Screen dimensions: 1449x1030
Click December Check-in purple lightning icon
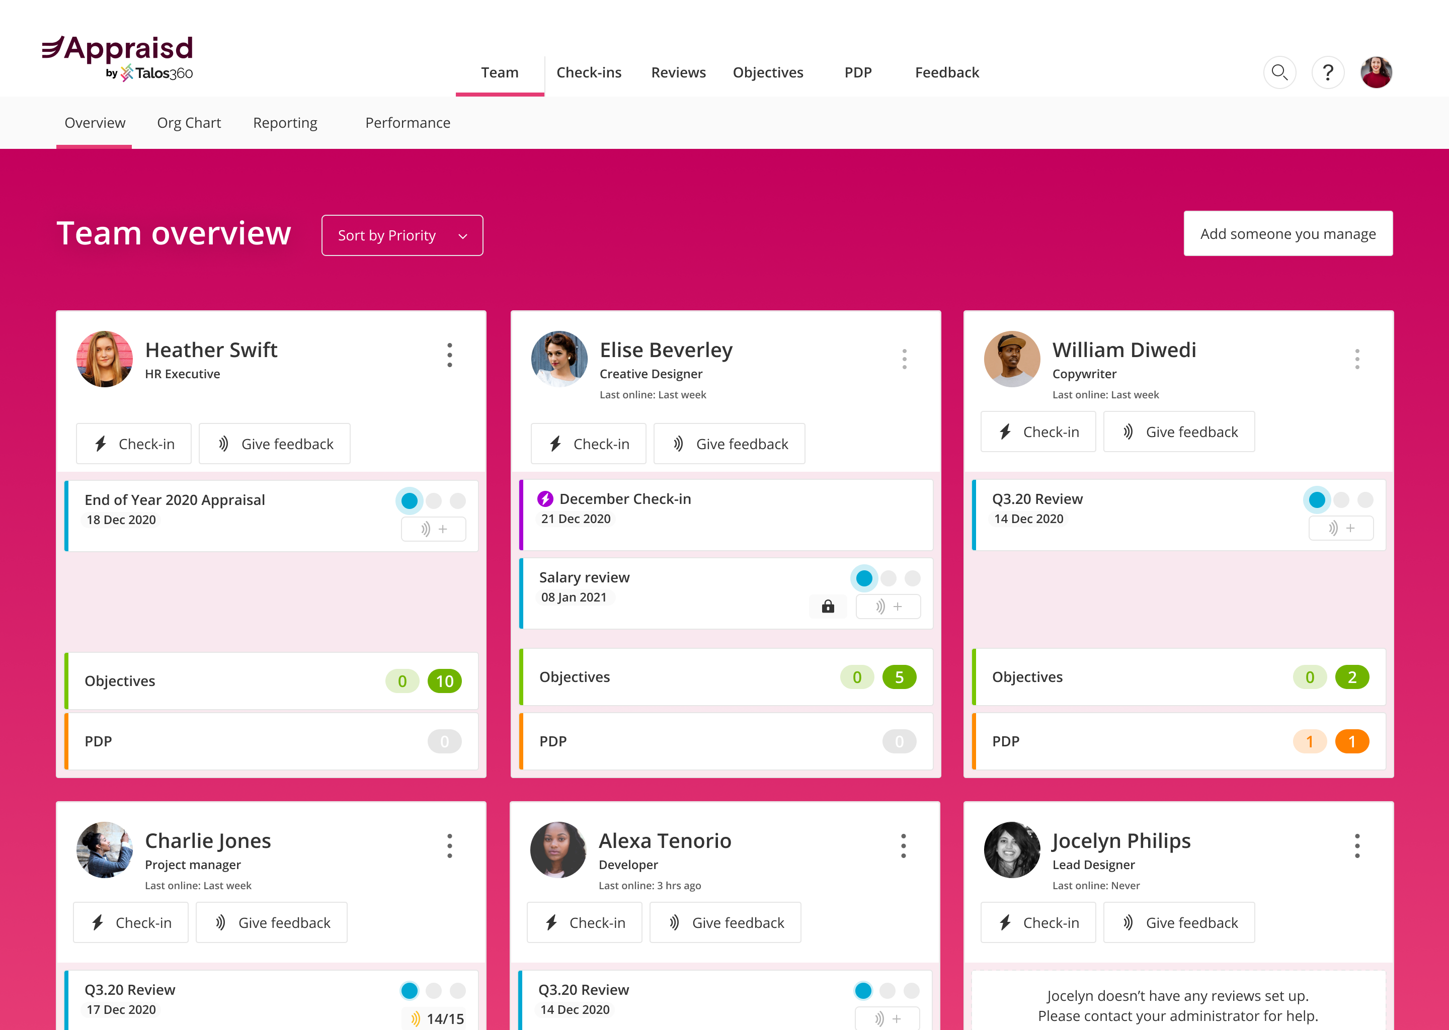pos(545,499)
